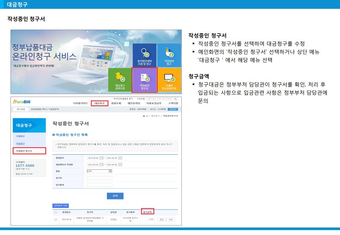
Task: Click the 생성일자 start date field
Action: pyautogui.click(x=93, y=158)
